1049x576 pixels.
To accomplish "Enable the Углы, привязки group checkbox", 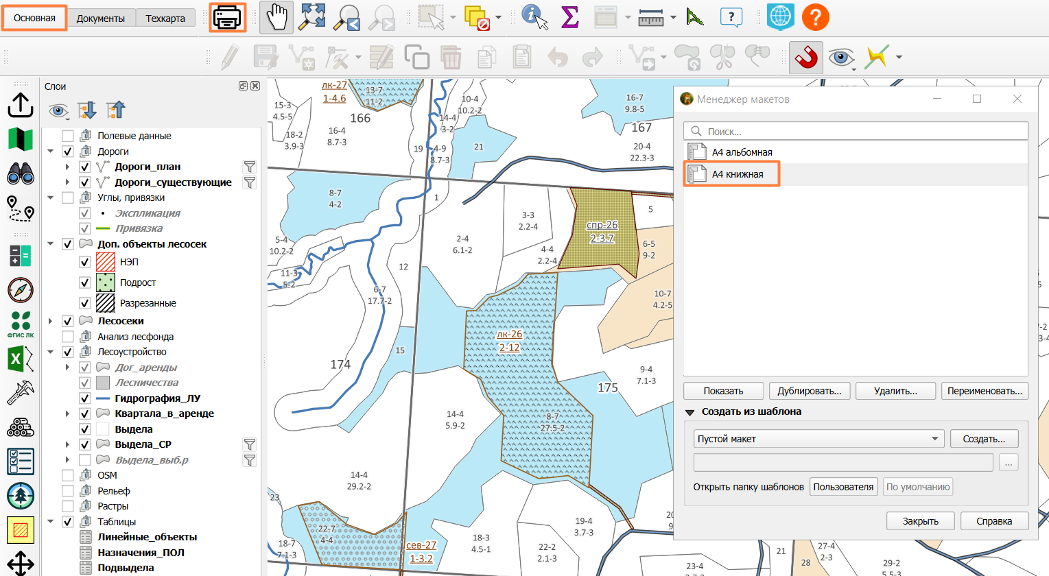I will (x=68, y=197).
